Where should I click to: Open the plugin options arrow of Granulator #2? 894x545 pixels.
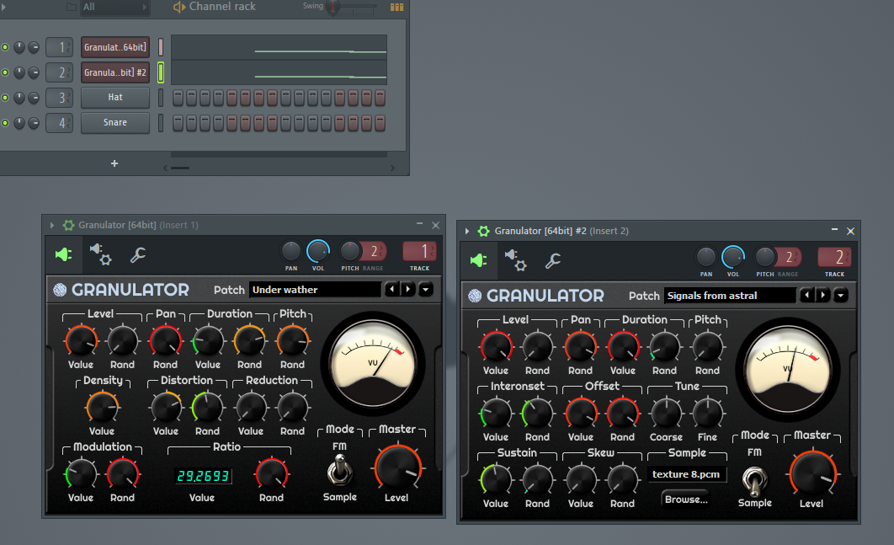click(467, 231)
